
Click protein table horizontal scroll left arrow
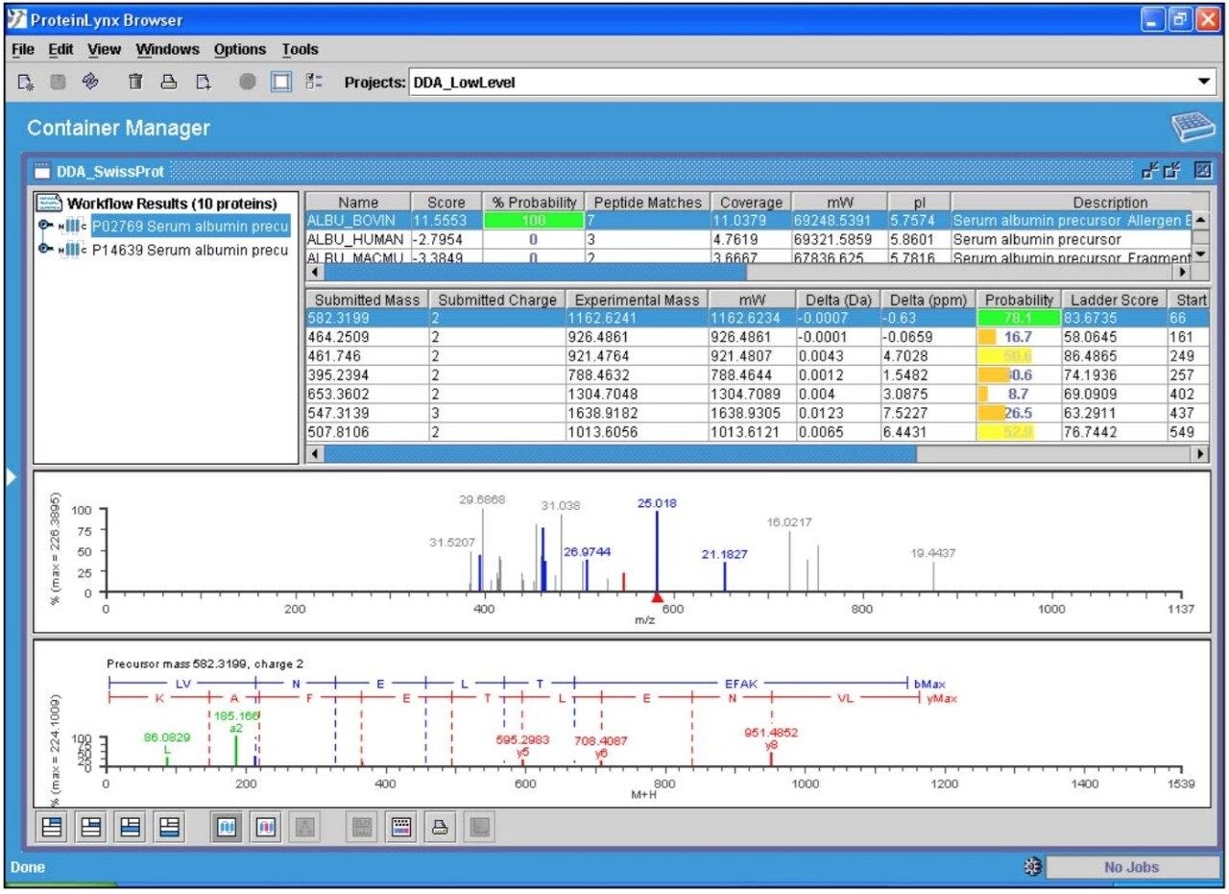(313, 272)
